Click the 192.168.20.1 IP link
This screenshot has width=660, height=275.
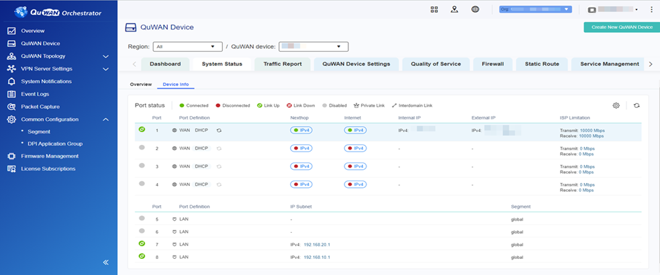[317, 244]
